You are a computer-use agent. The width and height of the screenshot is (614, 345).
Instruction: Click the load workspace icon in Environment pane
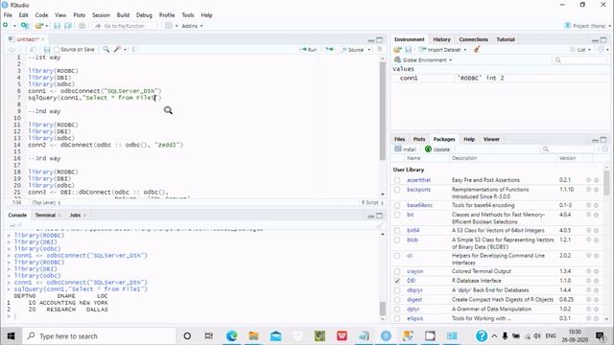pos(398,50)
